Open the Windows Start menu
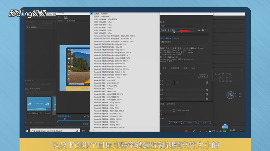The image size is (270, 151). 27,131
